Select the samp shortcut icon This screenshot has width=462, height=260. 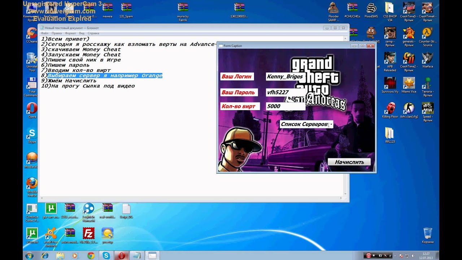[x=390, y=37]
